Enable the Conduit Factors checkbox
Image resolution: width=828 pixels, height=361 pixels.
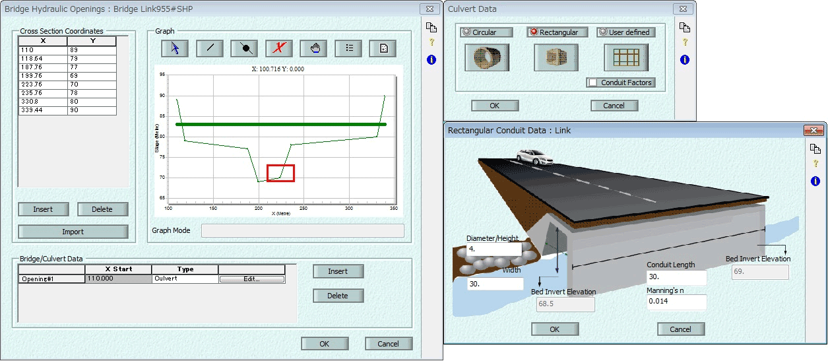pyautogui.click(x=593, y=82)
